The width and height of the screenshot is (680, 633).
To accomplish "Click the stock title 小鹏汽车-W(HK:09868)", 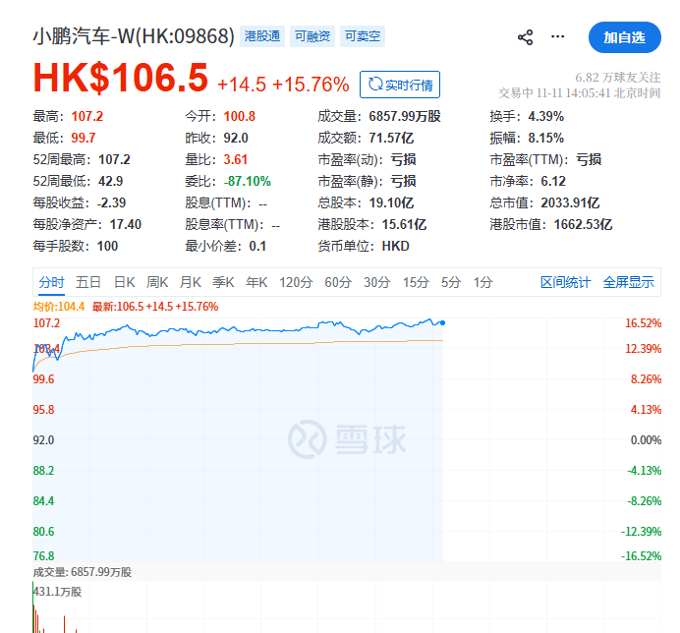I will click(x=134, y=36).
